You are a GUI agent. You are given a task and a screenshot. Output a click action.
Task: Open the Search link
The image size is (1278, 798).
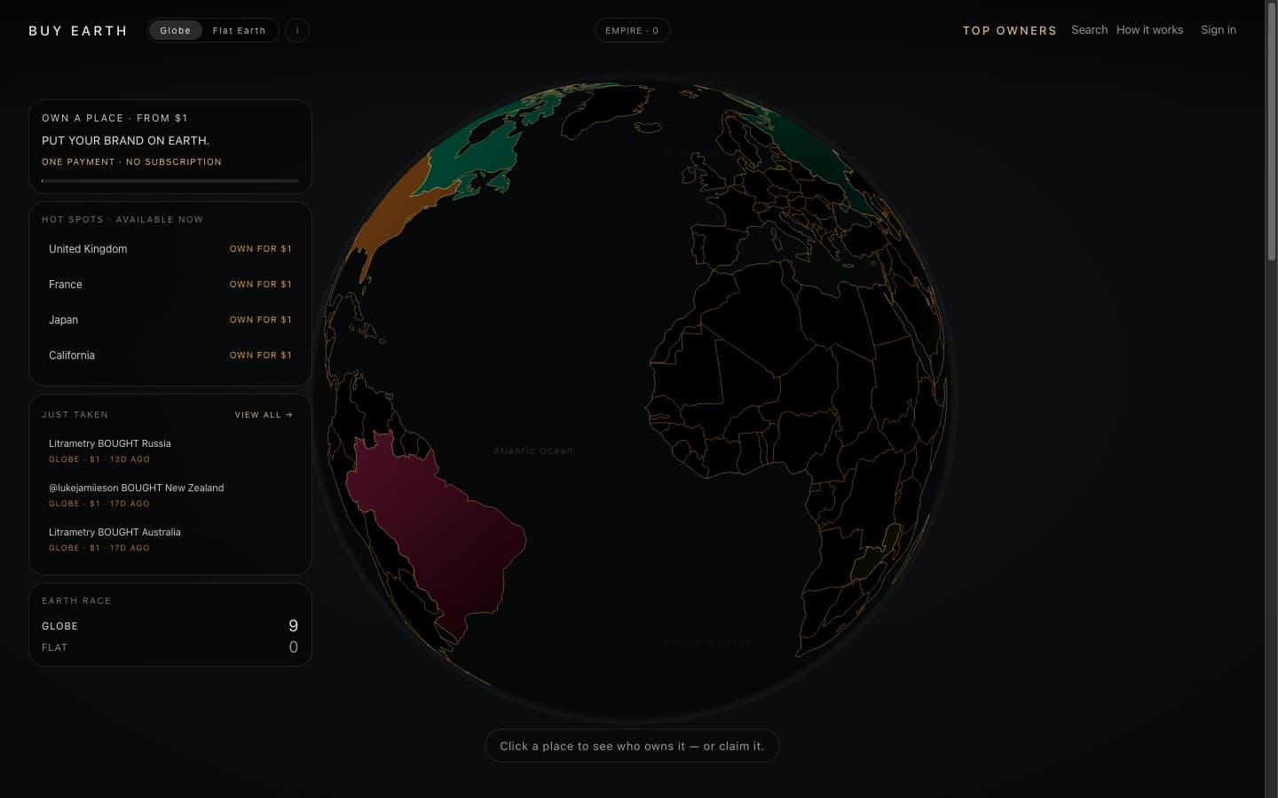pyautogui.click(x=1089, y=29)
